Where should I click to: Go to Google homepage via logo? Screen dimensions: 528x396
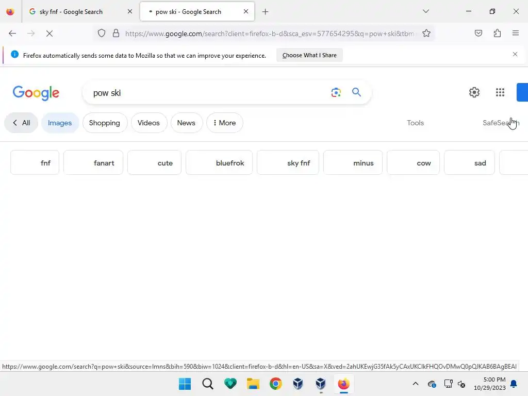(x=36, y=93)
